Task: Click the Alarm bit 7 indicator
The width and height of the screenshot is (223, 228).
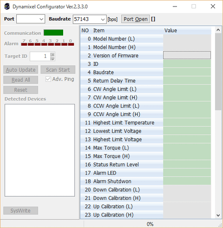Action: (24, 44)
